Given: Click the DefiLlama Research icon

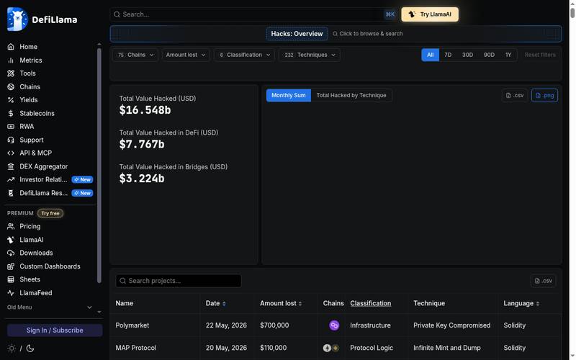Looking at the screenshot, I should pyautogui.click(x=11, y=193).
